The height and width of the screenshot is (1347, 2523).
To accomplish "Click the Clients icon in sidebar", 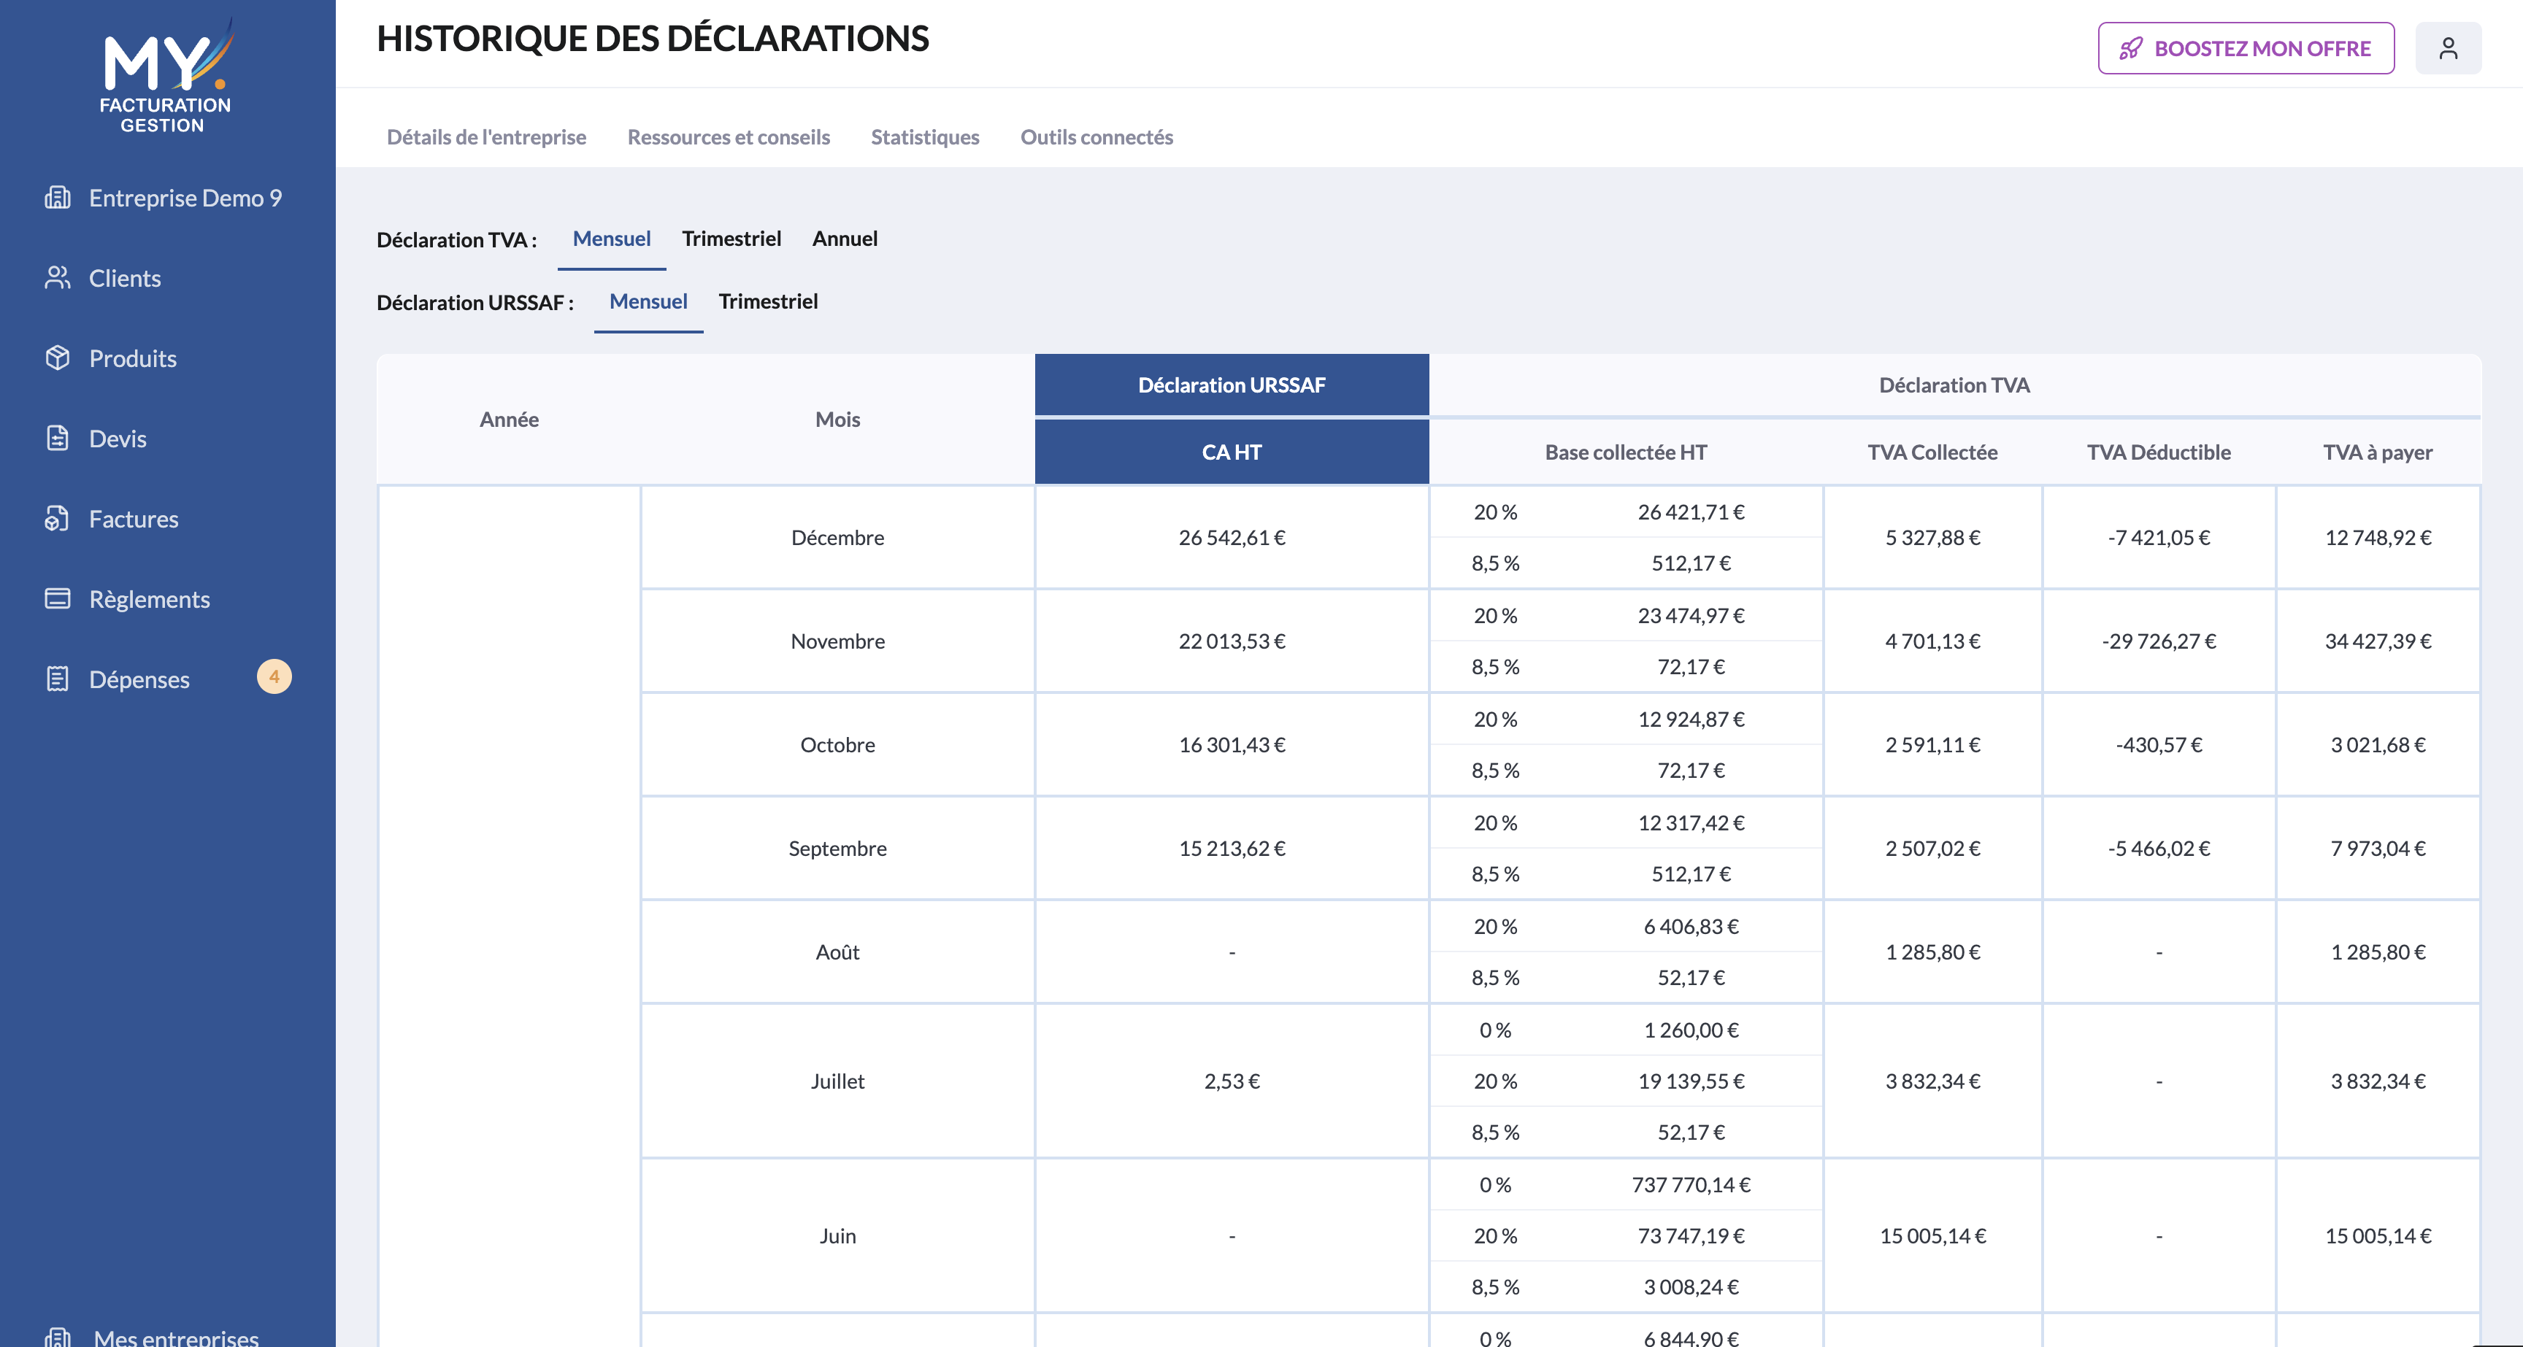I will point(58,278).
